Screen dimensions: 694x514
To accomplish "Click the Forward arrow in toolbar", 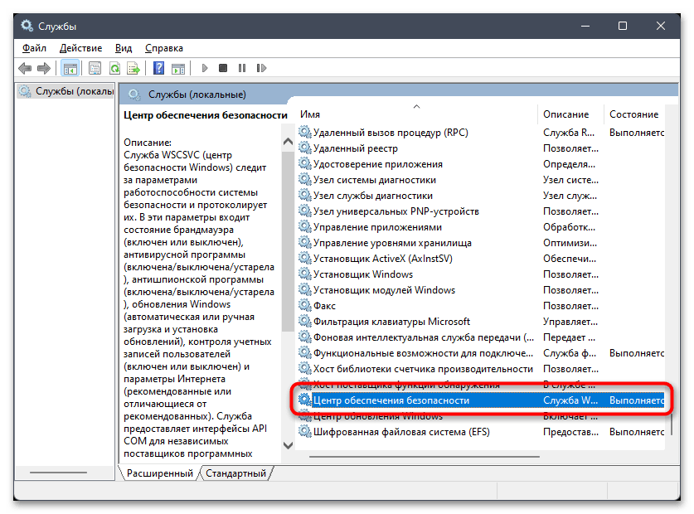I will [x=43, y=68].
